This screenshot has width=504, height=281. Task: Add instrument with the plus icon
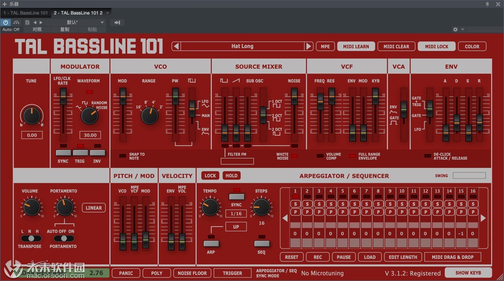tap(5, 4)
